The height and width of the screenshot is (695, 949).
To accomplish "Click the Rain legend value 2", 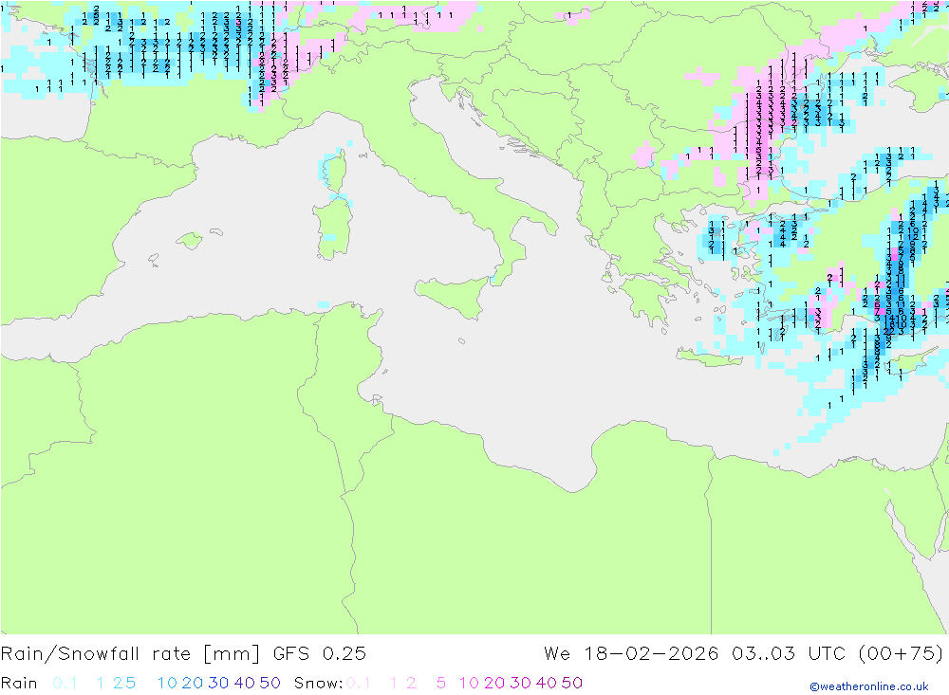I will point(118,683).
